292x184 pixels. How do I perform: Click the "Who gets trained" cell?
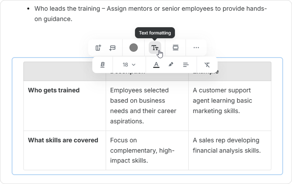[x=54, y=90]
